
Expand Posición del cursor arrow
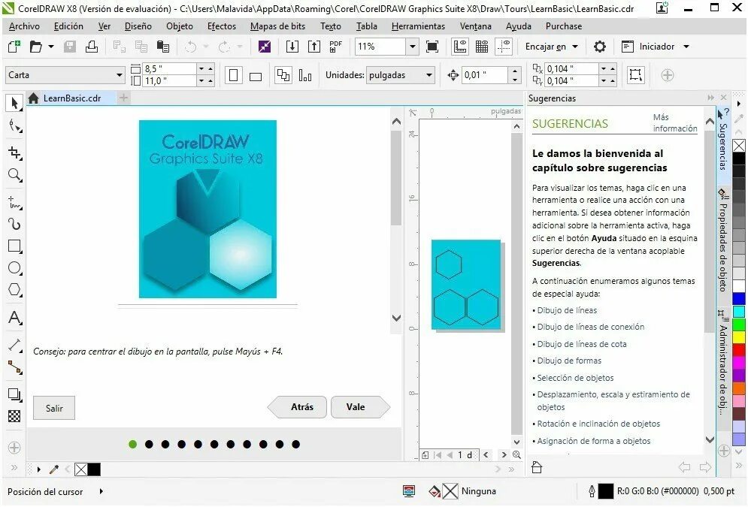point(101,490)
